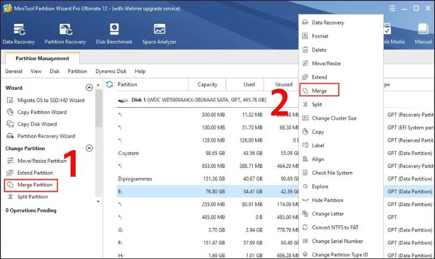435x259 pixels.
Task: Click the 0 Operations Pending label
Action: click(31, 211)
